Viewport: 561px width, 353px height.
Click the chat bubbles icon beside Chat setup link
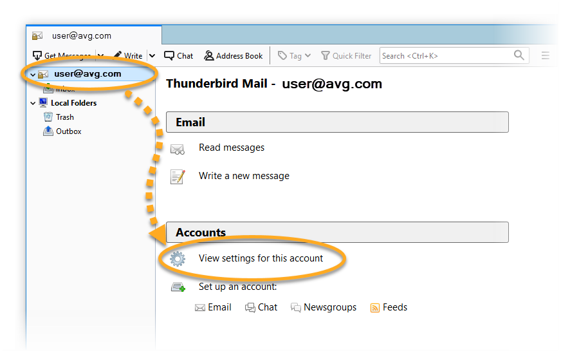point(250,307)
